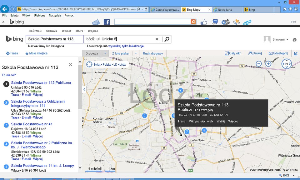This screenshot has height=180, width=300.
Task: Click the To nie to? link
Action: pyautogui.click(x=9, y=75)
